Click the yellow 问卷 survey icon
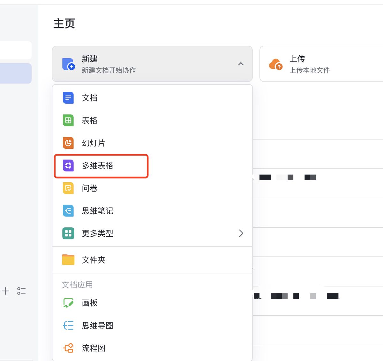Viewport: 383px width, 361px height. [68, 188]
